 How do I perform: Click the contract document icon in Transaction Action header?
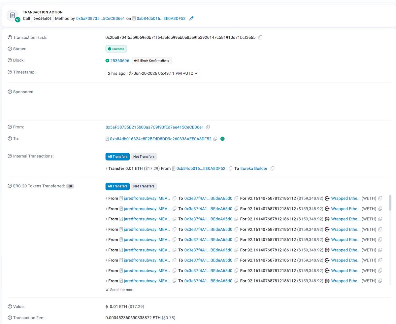click(134, 18)
